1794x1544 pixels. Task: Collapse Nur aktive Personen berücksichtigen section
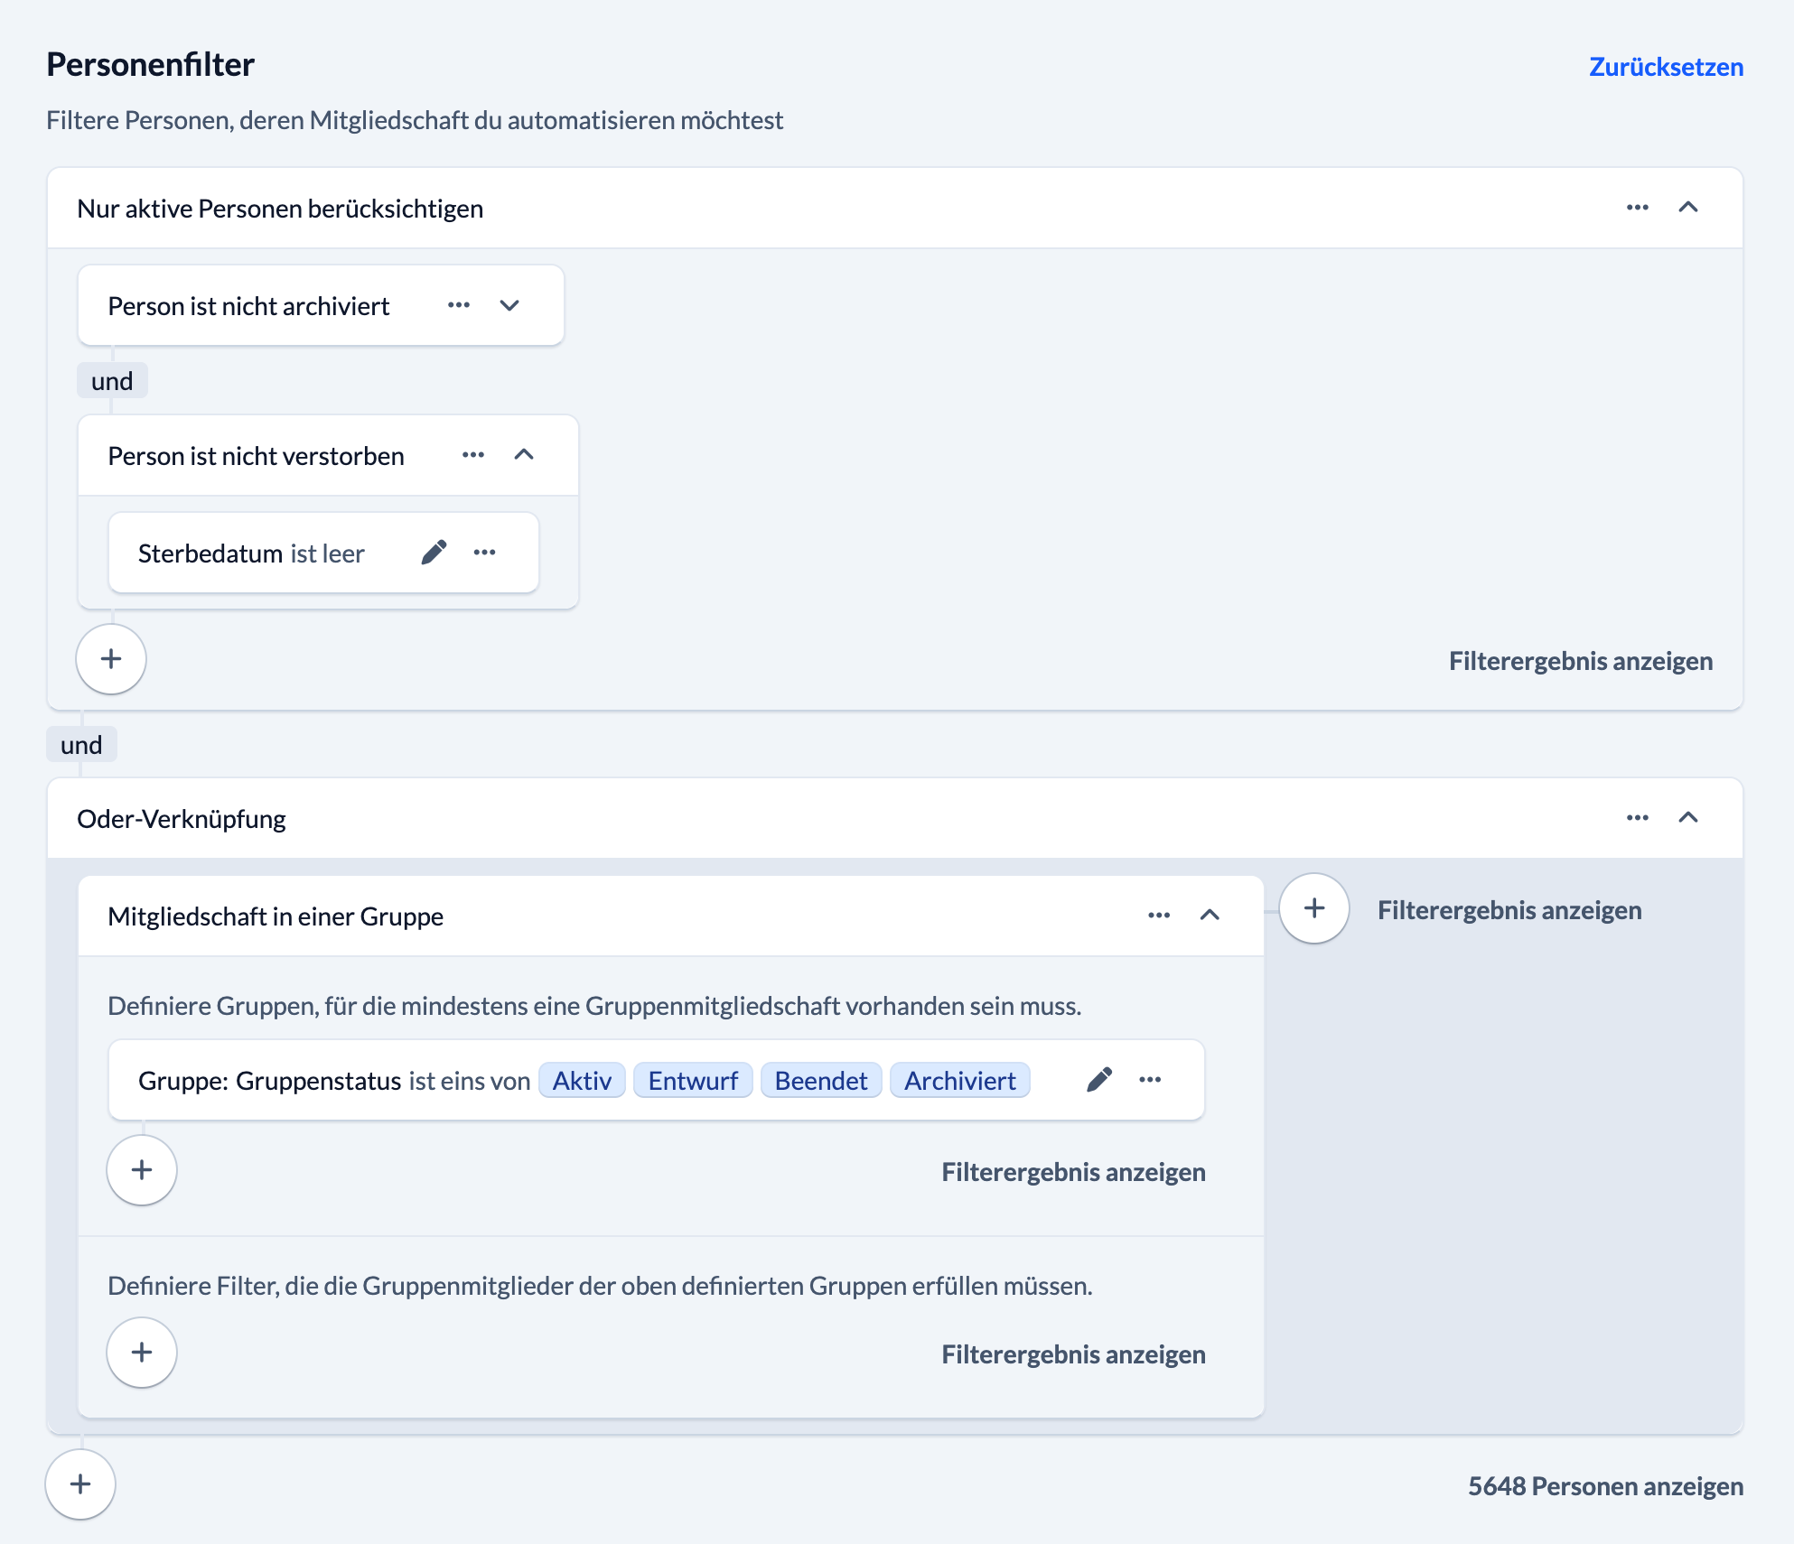(1687, 208)
